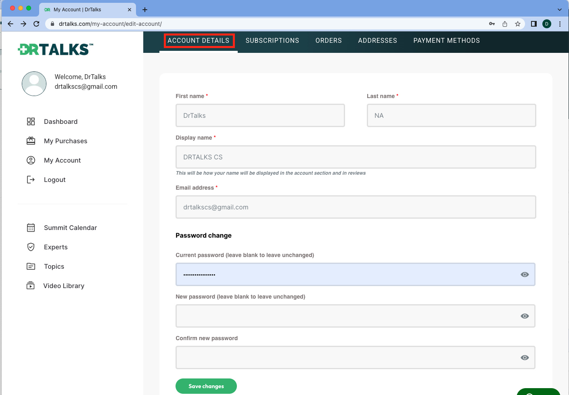The image size is (569, 395).
Task: Click the Display name field
Action: point(356,157)
